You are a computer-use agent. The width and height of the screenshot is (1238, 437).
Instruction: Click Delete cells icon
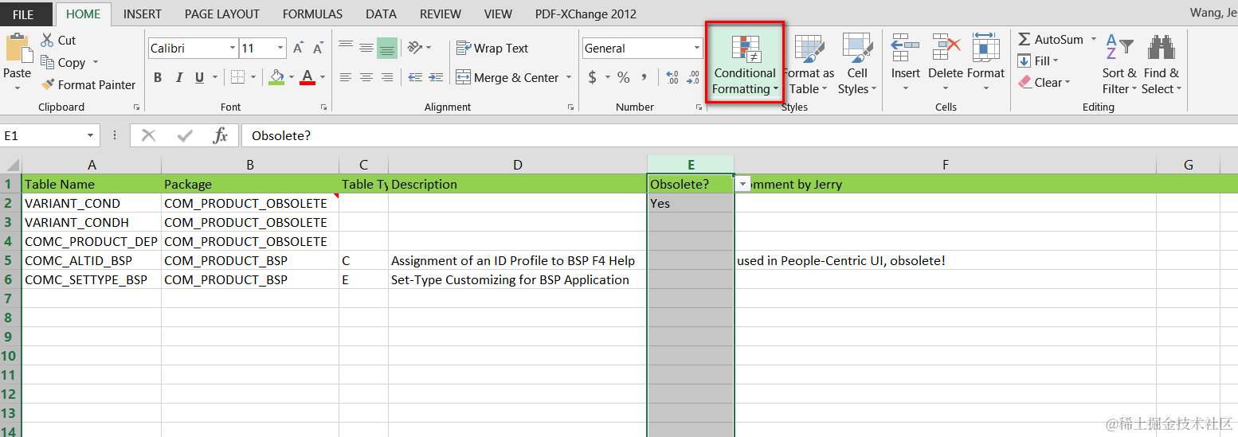click(946, 48)
